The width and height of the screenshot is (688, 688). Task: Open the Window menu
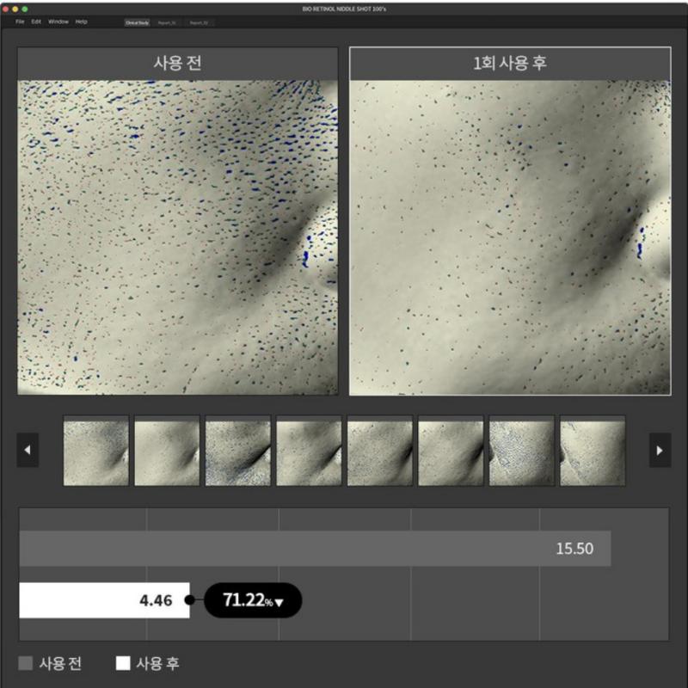(x=58, y=21)
